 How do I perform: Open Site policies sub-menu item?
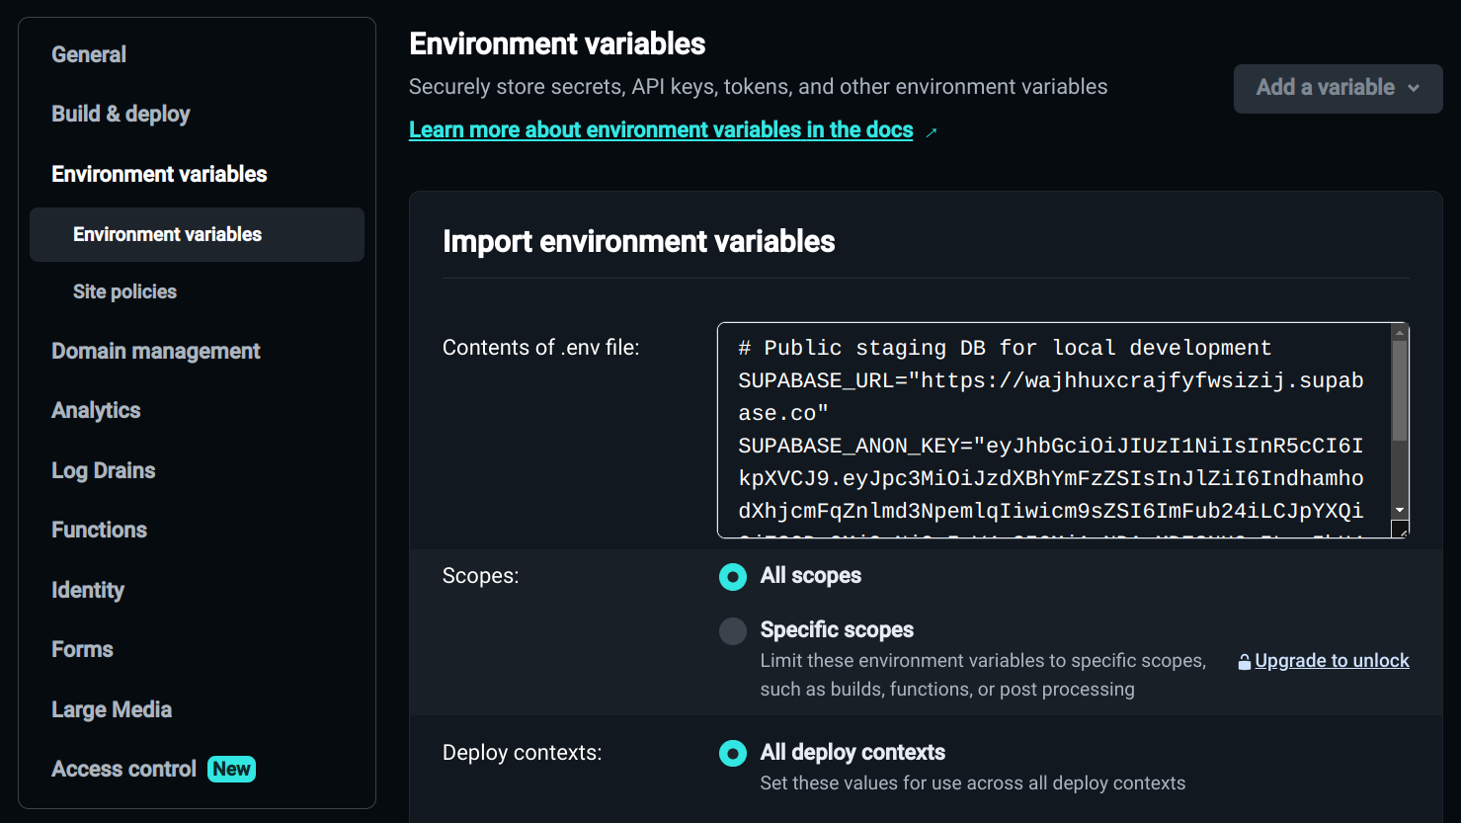pyautogui.click(x=124, y=291)
